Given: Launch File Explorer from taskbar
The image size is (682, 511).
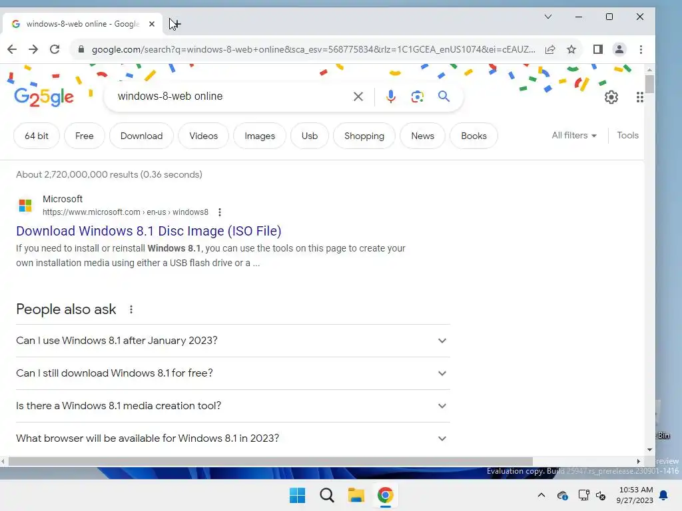Looking at the screenshot, I should 356,495.
